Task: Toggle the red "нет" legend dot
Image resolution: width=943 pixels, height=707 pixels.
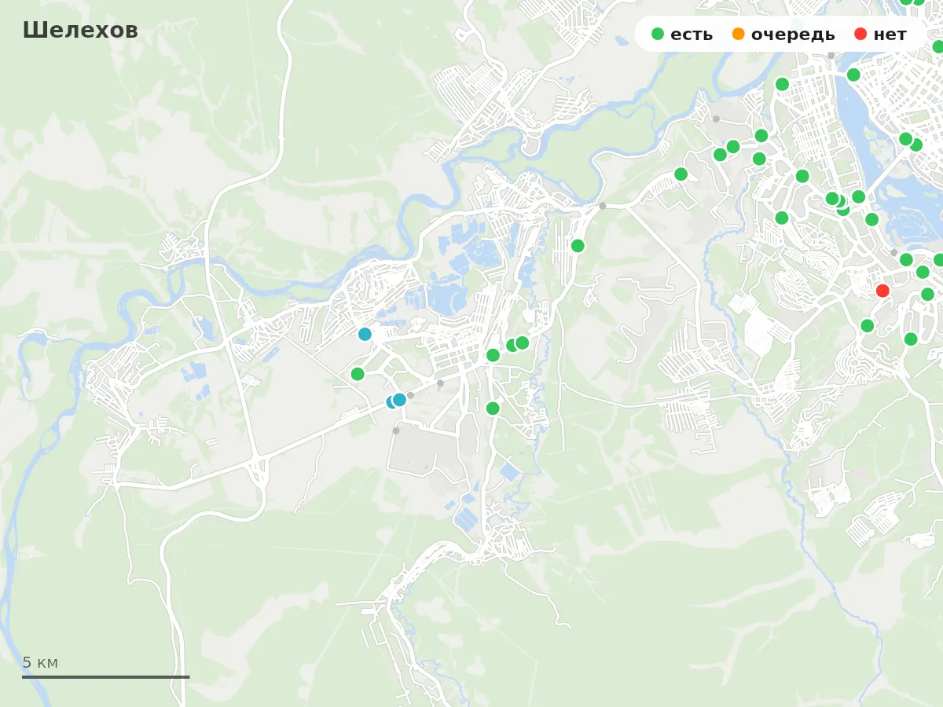Action: click(860, 34)
